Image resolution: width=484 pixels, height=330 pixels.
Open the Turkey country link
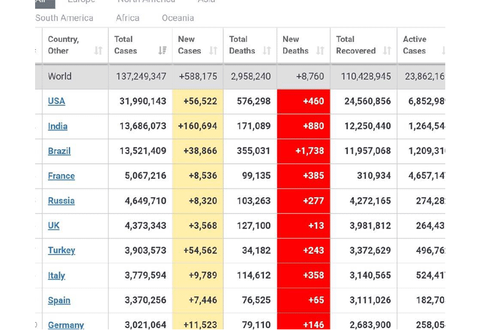click(62, 250)
